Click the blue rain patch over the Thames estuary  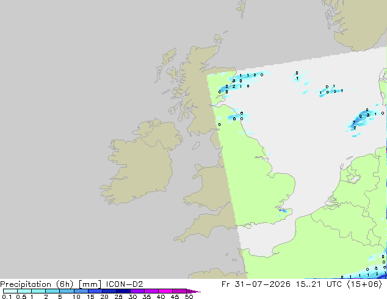coord(283,211)
